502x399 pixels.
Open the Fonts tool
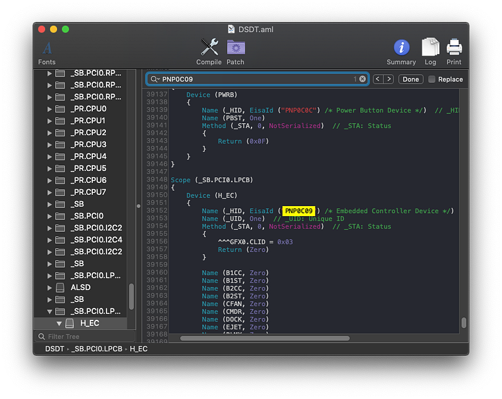coord(47,53)
